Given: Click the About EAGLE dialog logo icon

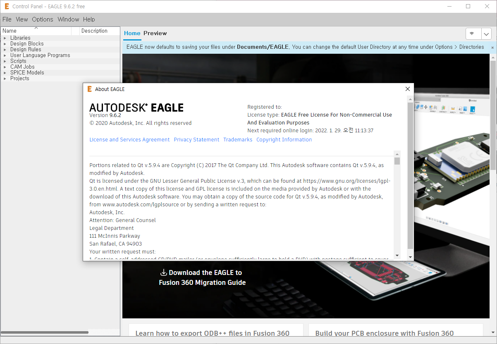Looking at the screenshot, I should 89,89.
